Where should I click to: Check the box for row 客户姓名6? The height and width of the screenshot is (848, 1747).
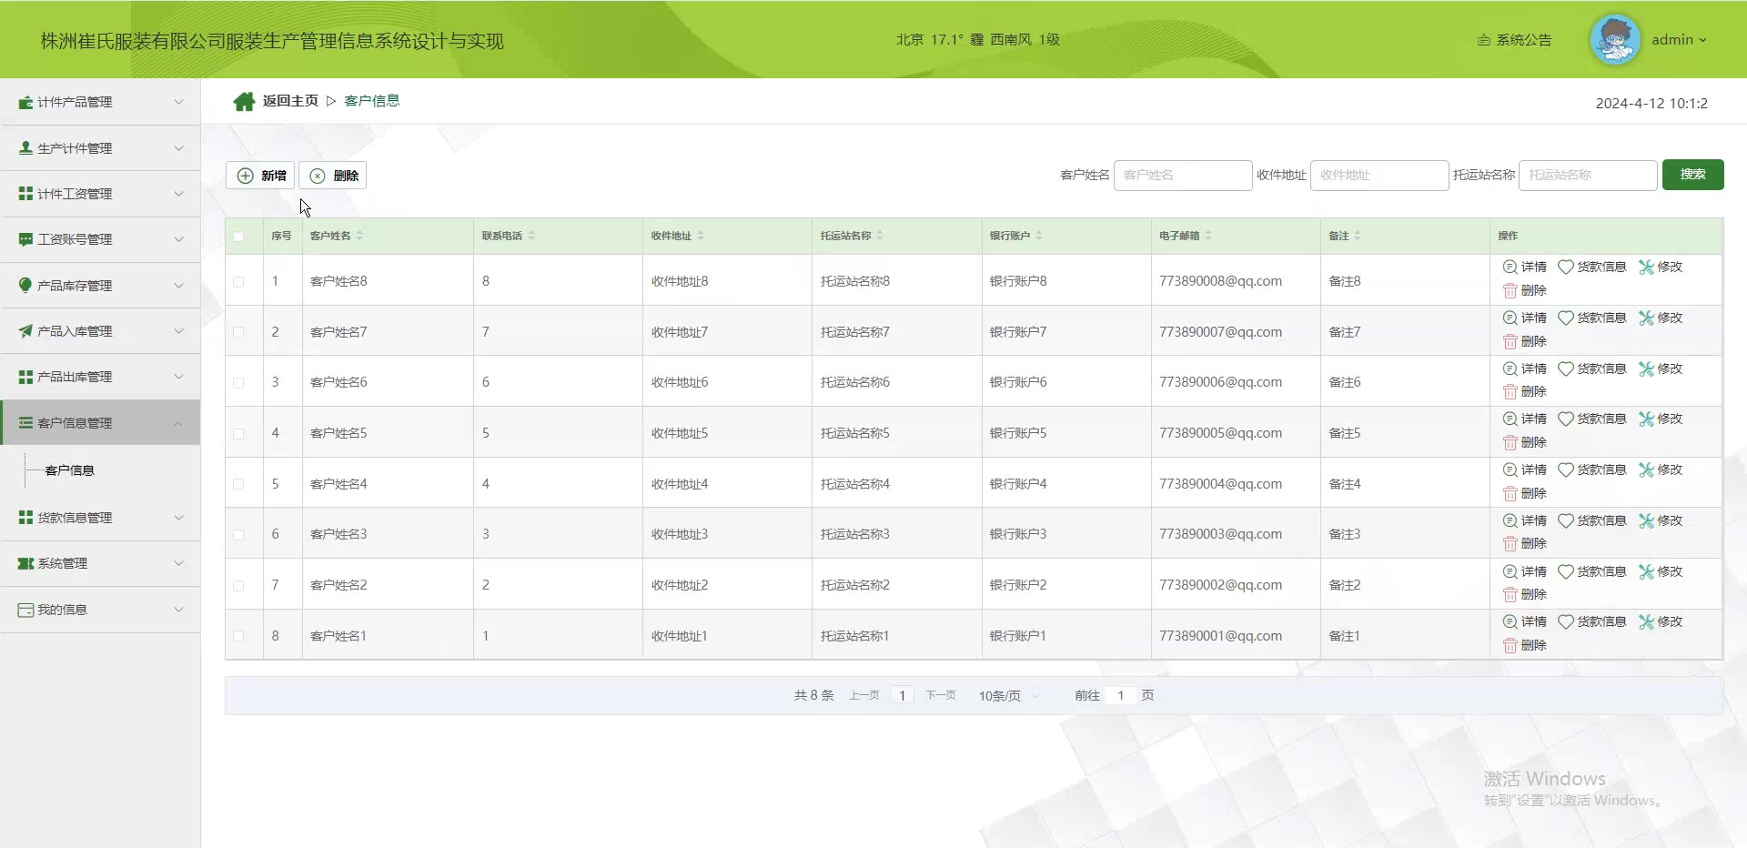[x=238, y=383]
